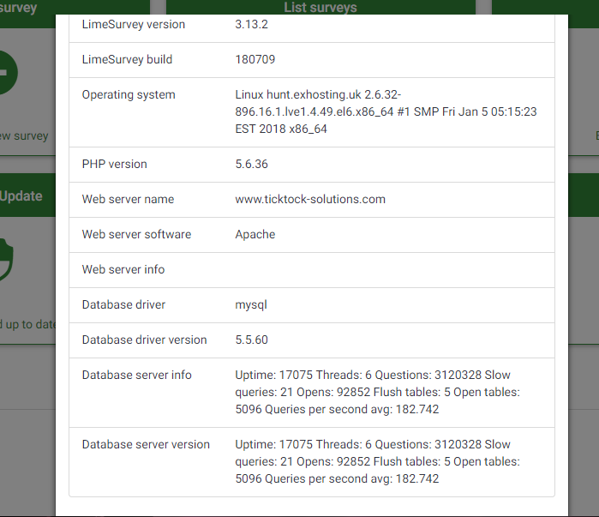This screenshot has width=599, height=517.
Task: Click the Update panel heading
Action: pyautogui.click(x=21, y=196)
